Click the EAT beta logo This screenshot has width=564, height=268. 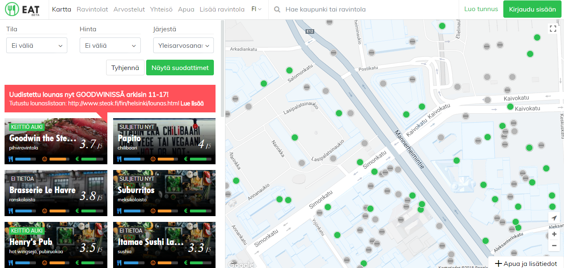[22, 9]
